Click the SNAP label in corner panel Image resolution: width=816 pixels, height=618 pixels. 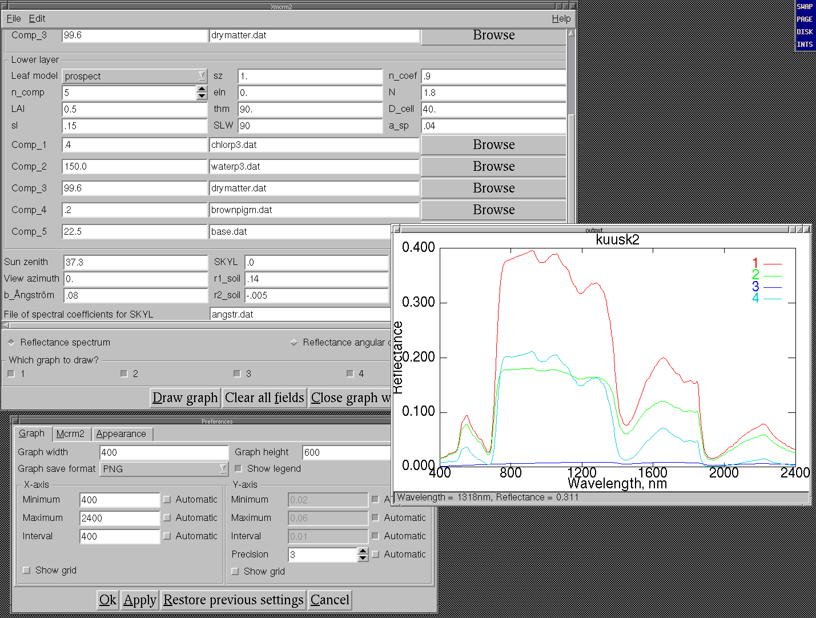click(x=805, y=7)
